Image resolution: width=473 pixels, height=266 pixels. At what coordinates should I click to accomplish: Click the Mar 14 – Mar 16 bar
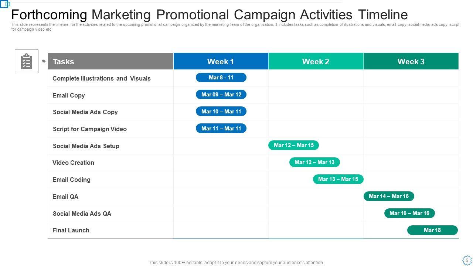389,196
